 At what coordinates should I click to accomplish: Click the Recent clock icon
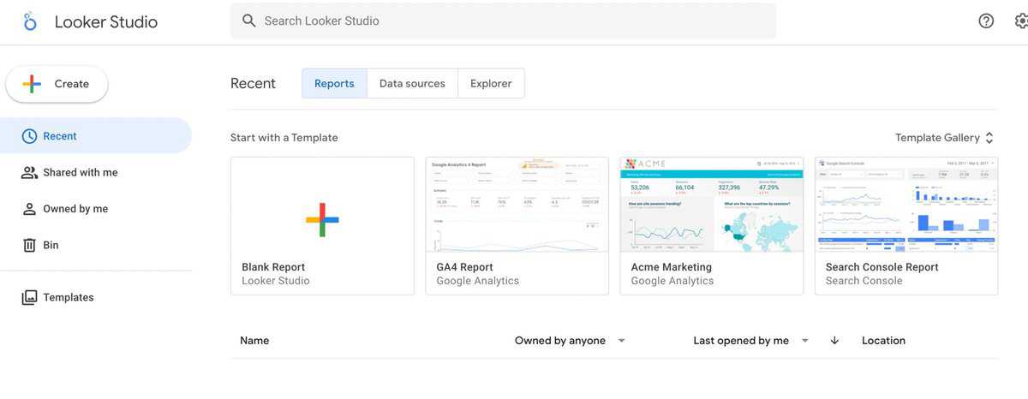pyautogui.click(x=29, y=136)
